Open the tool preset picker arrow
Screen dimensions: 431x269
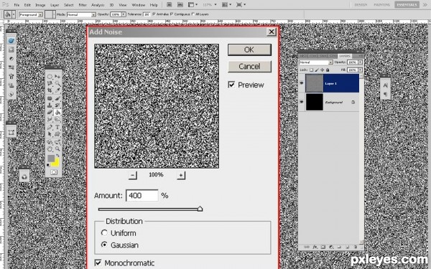pos(14,14)
